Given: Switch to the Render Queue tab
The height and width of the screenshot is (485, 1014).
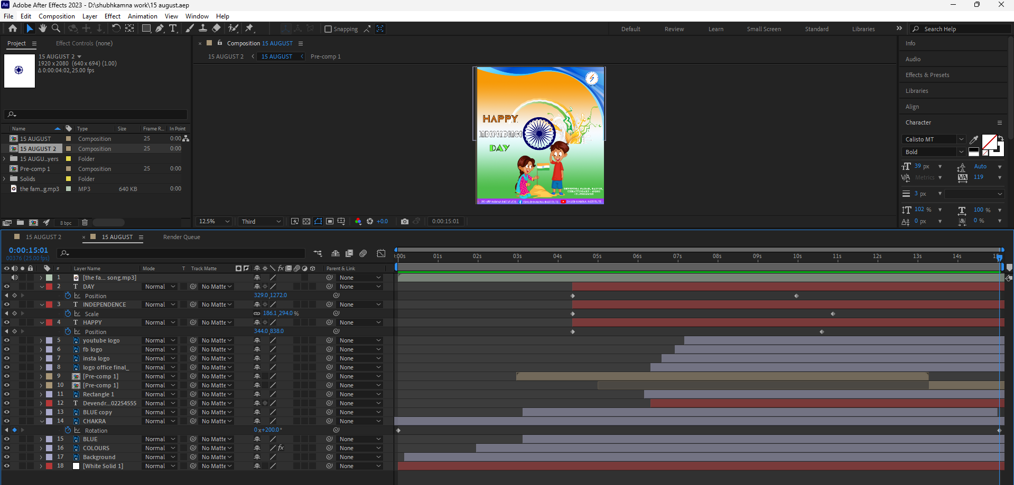Looking at the screenshot, I should point(182,237).
